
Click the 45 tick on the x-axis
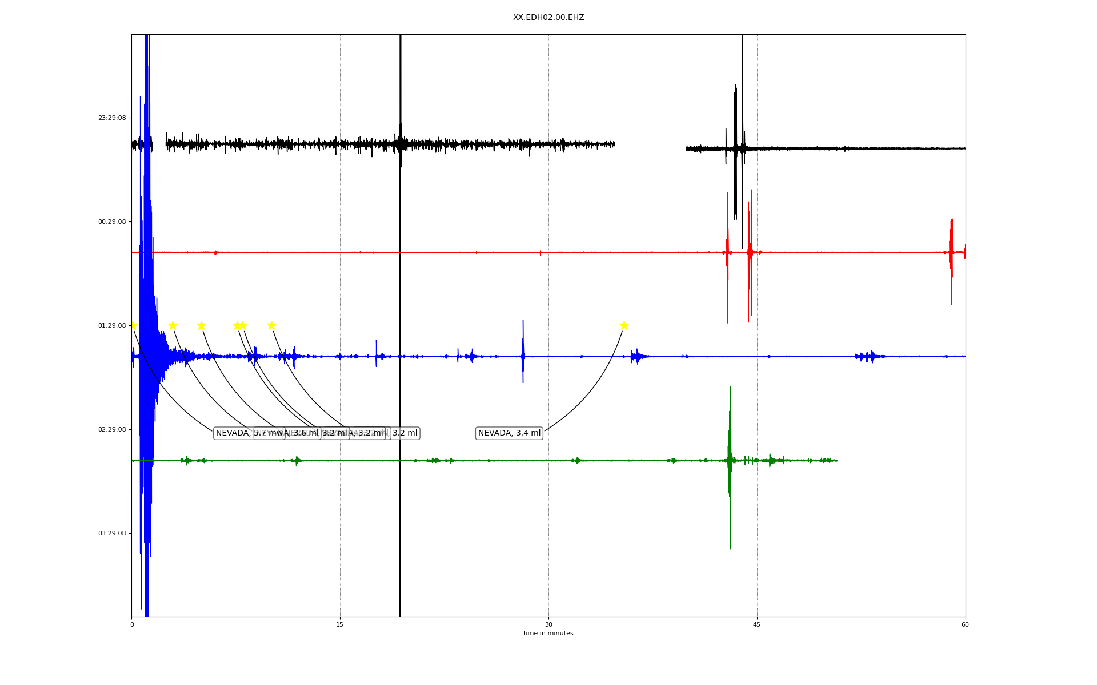tap(756, 625)
